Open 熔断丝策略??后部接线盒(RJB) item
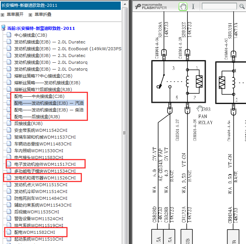 tap(43, 90)
